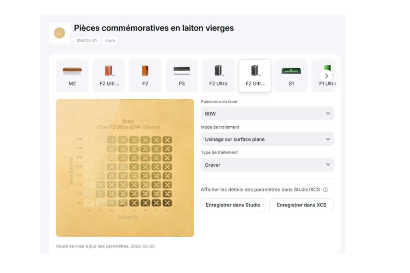Open the Type de traitement Graver dropdown

tap(267, 165)
